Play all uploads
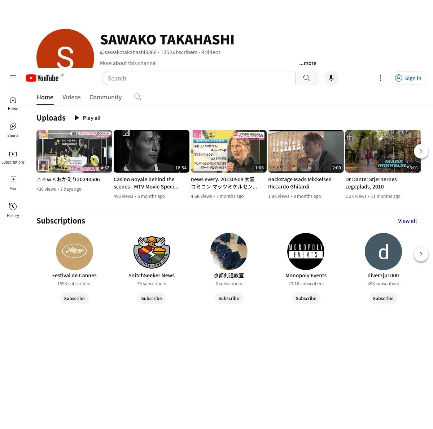Viewport: 433px width, 429px height. [87, 118]
